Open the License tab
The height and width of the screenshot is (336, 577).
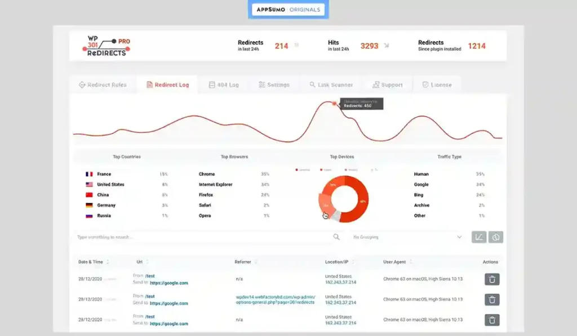click(x=437, y=85)
